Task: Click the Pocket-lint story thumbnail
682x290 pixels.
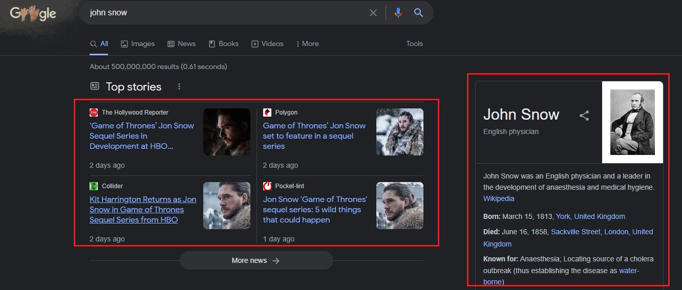Action: coord(400,206)
